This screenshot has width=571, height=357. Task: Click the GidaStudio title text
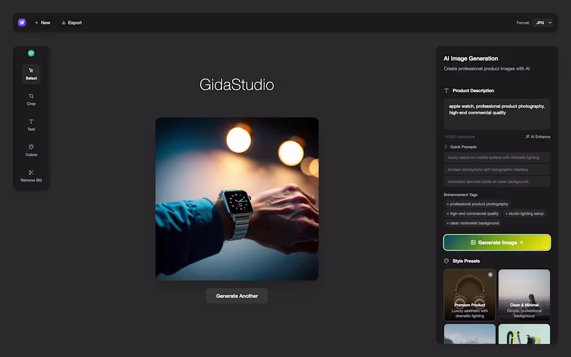237,85
